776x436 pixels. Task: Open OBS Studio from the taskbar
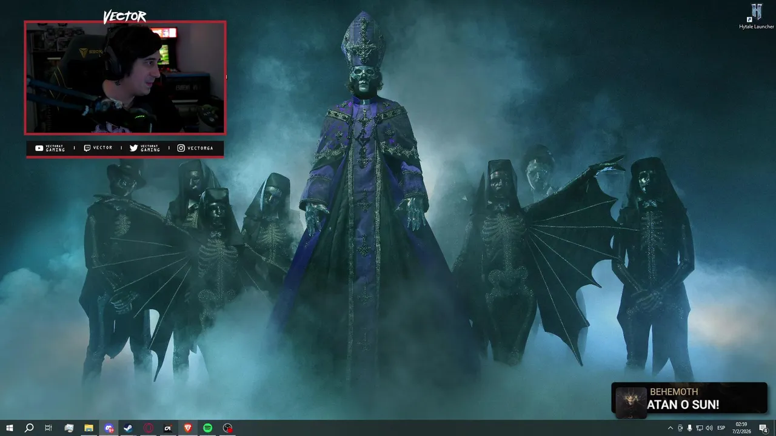coord(227,428)
